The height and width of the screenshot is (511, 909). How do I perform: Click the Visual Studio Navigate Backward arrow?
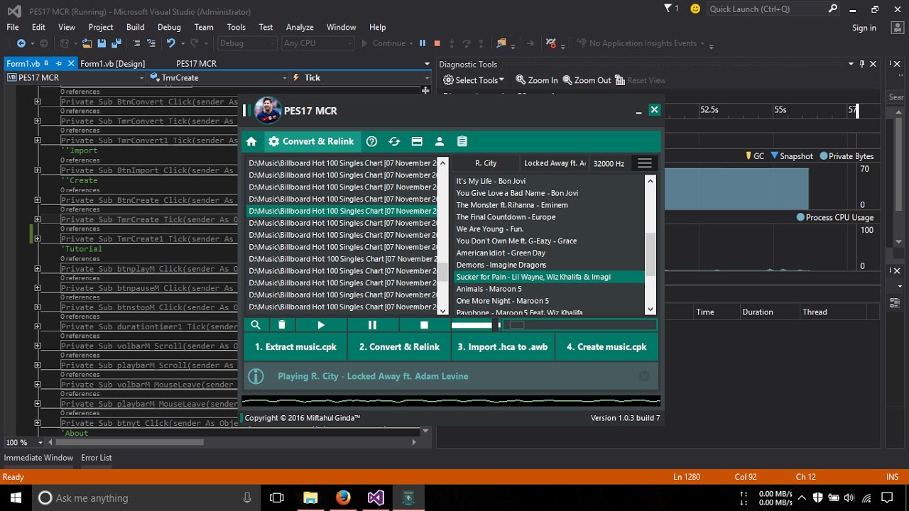click(x=21, y=43)
